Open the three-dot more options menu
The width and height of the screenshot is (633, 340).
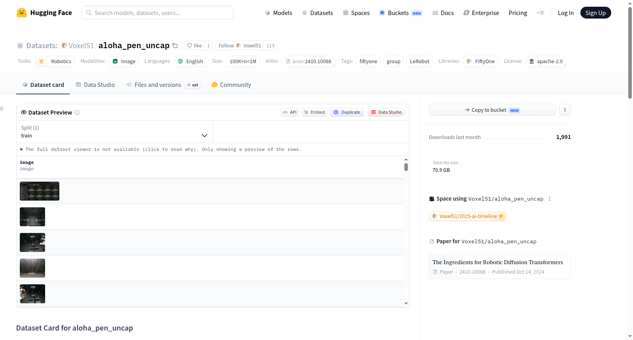tap(565, 110)
